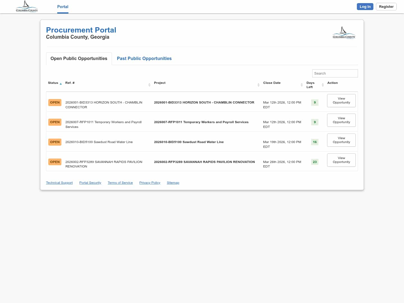Sort table by Days Left arrows
404x303 pixels.
(x=323, y=85)
